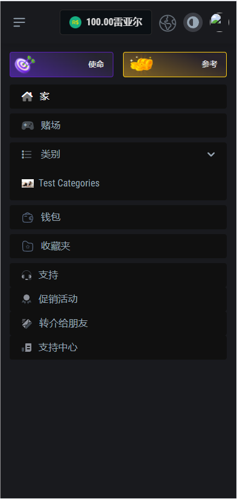Open the 100.00雷亚尔 balance box
The image size is (237, 499).
[106, 22]
